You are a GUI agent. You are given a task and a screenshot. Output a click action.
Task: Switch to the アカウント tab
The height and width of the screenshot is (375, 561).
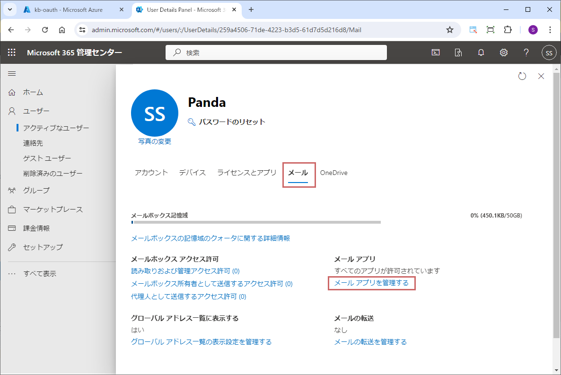coord(151,173)
